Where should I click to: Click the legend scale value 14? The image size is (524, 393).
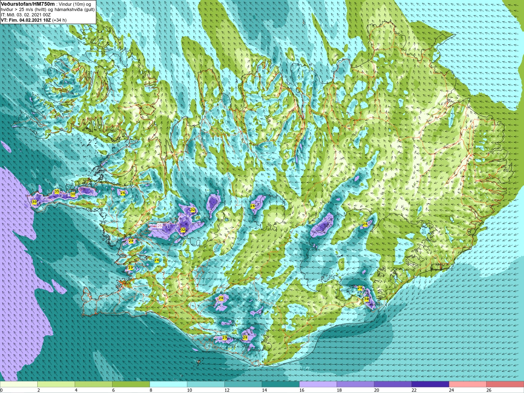coord(264,390)
